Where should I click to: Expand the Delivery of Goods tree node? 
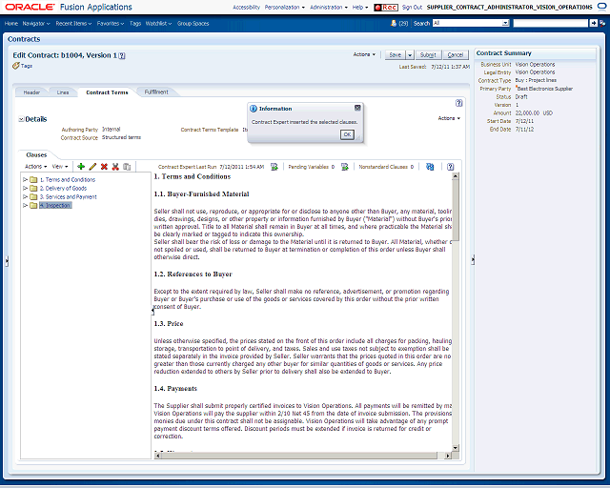coord(26,189)
